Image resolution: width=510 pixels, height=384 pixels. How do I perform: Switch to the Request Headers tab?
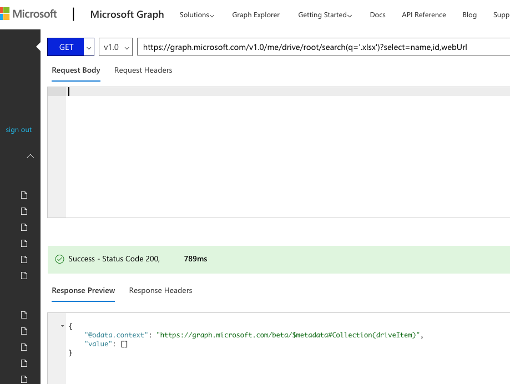pos(143,70)
